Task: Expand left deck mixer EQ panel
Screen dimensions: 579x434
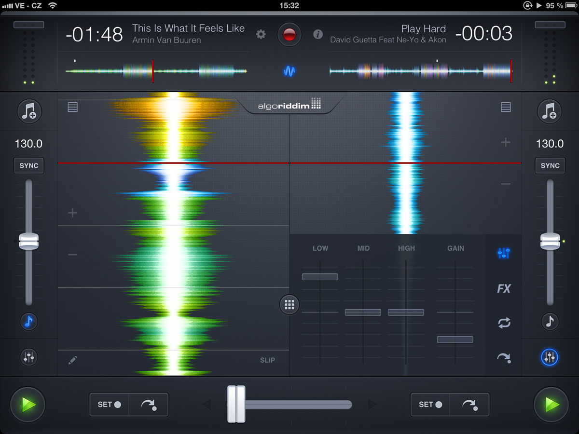Action: (29, 357)
